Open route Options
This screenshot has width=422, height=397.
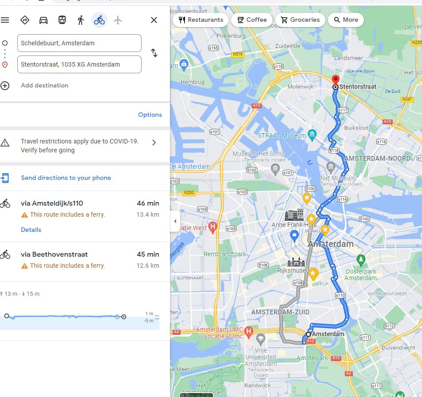coord(150,115)
